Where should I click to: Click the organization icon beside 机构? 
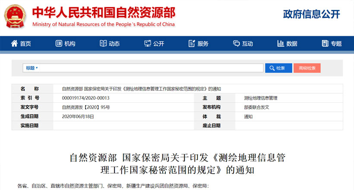click(x=59, y=43)
